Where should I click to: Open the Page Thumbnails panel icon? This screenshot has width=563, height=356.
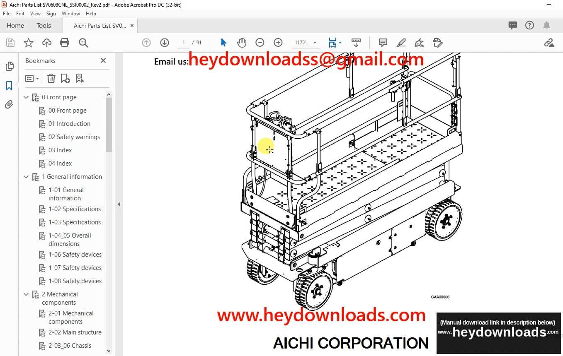[9, 66]
